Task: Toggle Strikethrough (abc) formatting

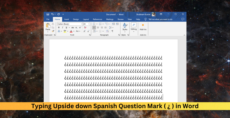Action: point(73,28)
